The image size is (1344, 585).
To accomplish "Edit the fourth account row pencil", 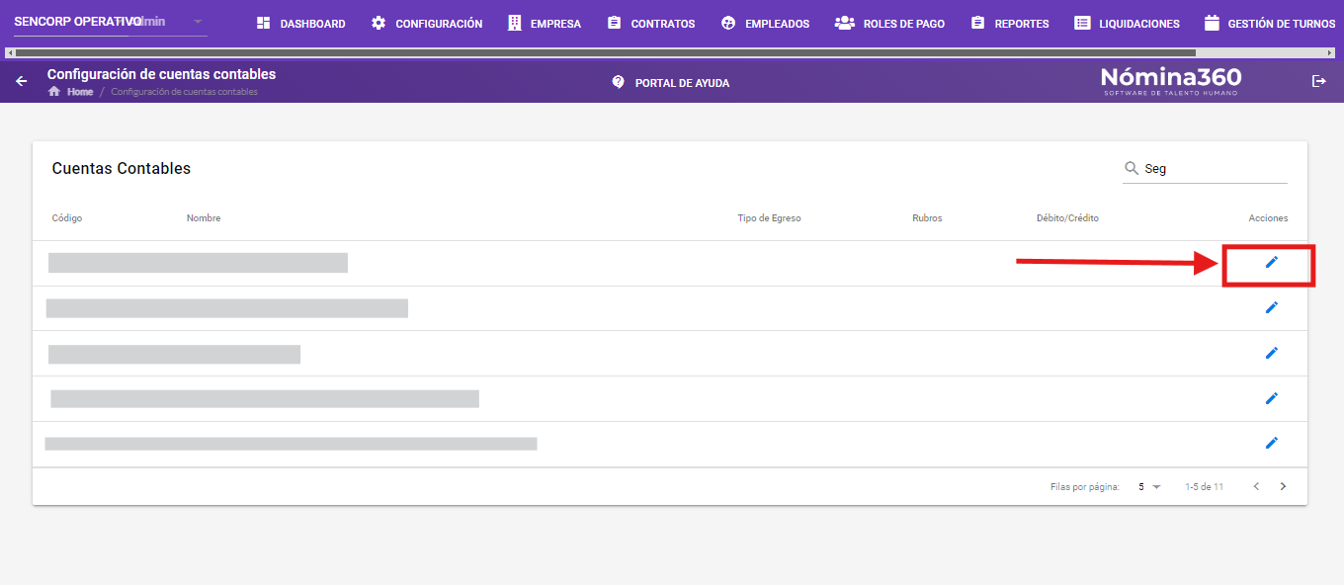I will (x=1272, y=398).
